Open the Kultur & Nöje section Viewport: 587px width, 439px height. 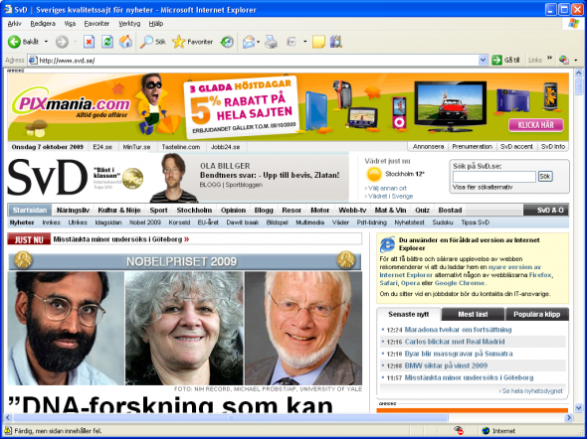coord(119,210)
